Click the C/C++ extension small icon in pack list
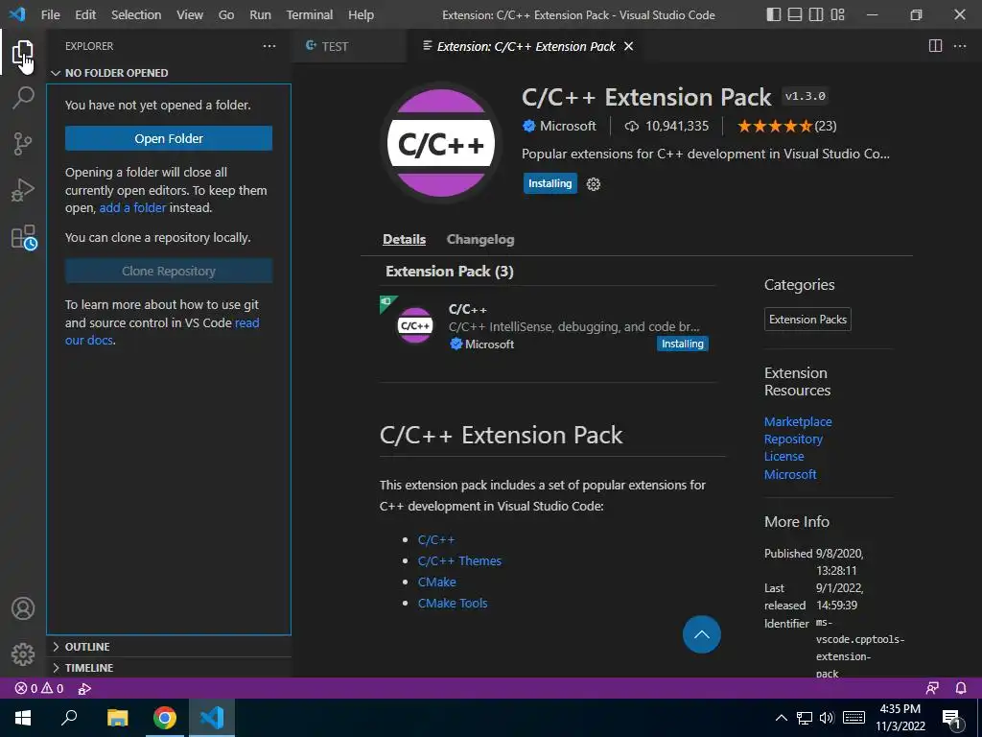 click(x=415, y=326)
